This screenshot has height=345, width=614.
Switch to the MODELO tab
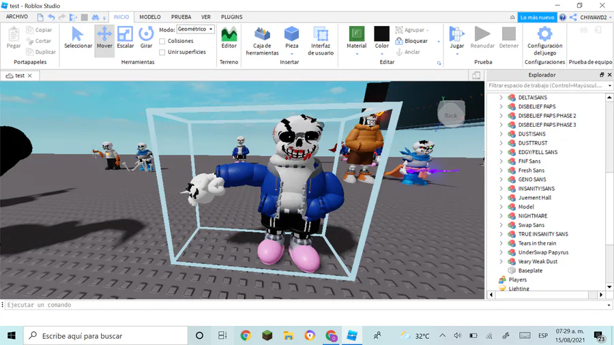150,17
